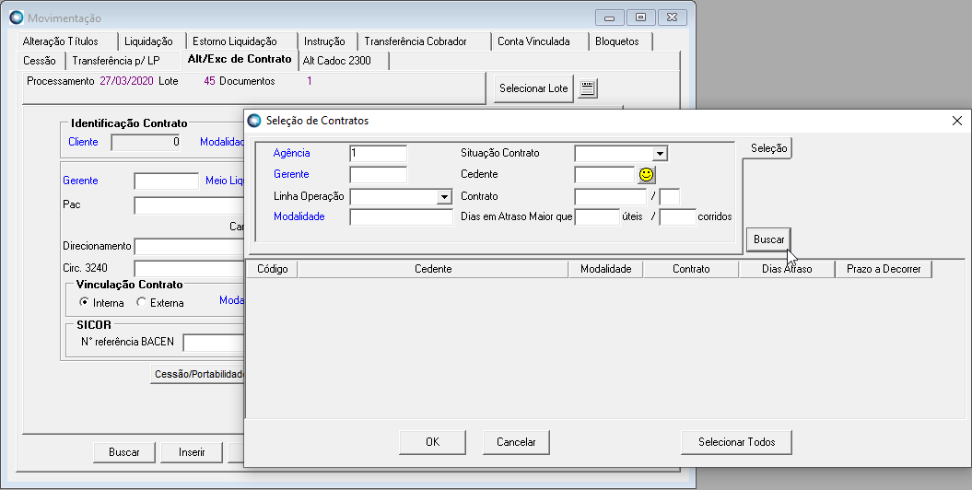Open the Linha Operação dropdown
Viewport: 972px width, 490px height.
444,197
